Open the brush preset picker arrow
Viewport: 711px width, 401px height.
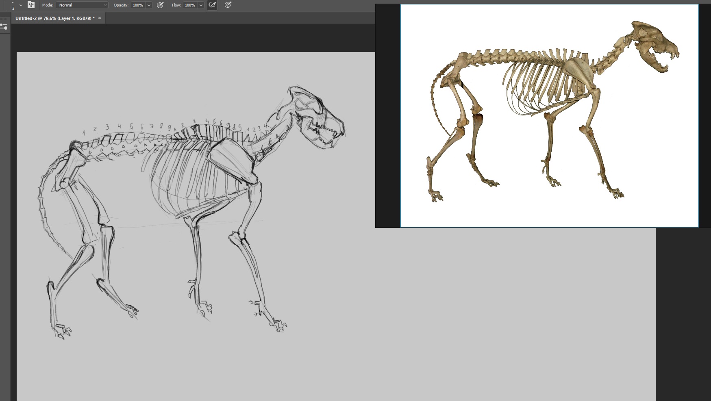(21, 5)
